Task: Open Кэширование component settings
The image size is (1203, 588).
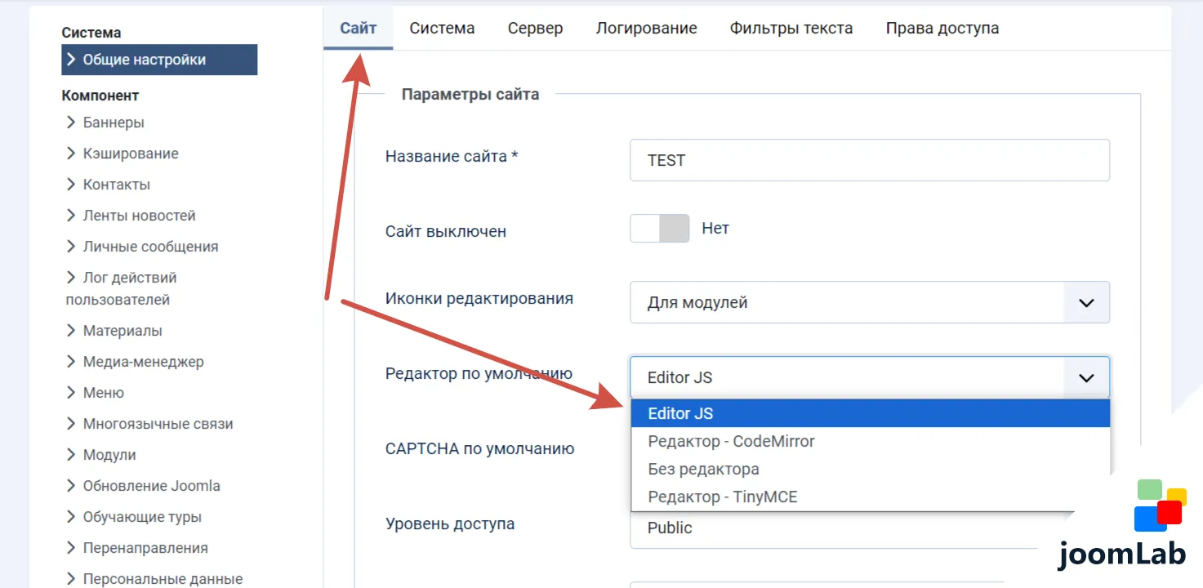Action: [122, 154]
